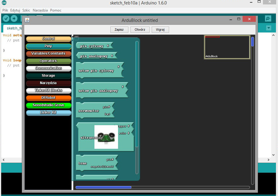Click the Arduino logo icon in title bar
The image size is (278, 196).
click(4, 3)
